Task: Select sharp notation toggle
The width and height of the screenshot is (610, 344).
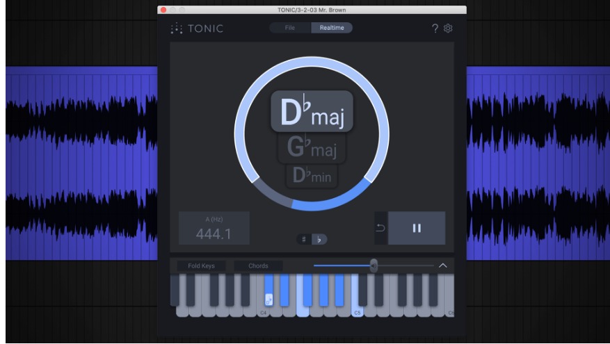Action: click(x=304, y=239)
